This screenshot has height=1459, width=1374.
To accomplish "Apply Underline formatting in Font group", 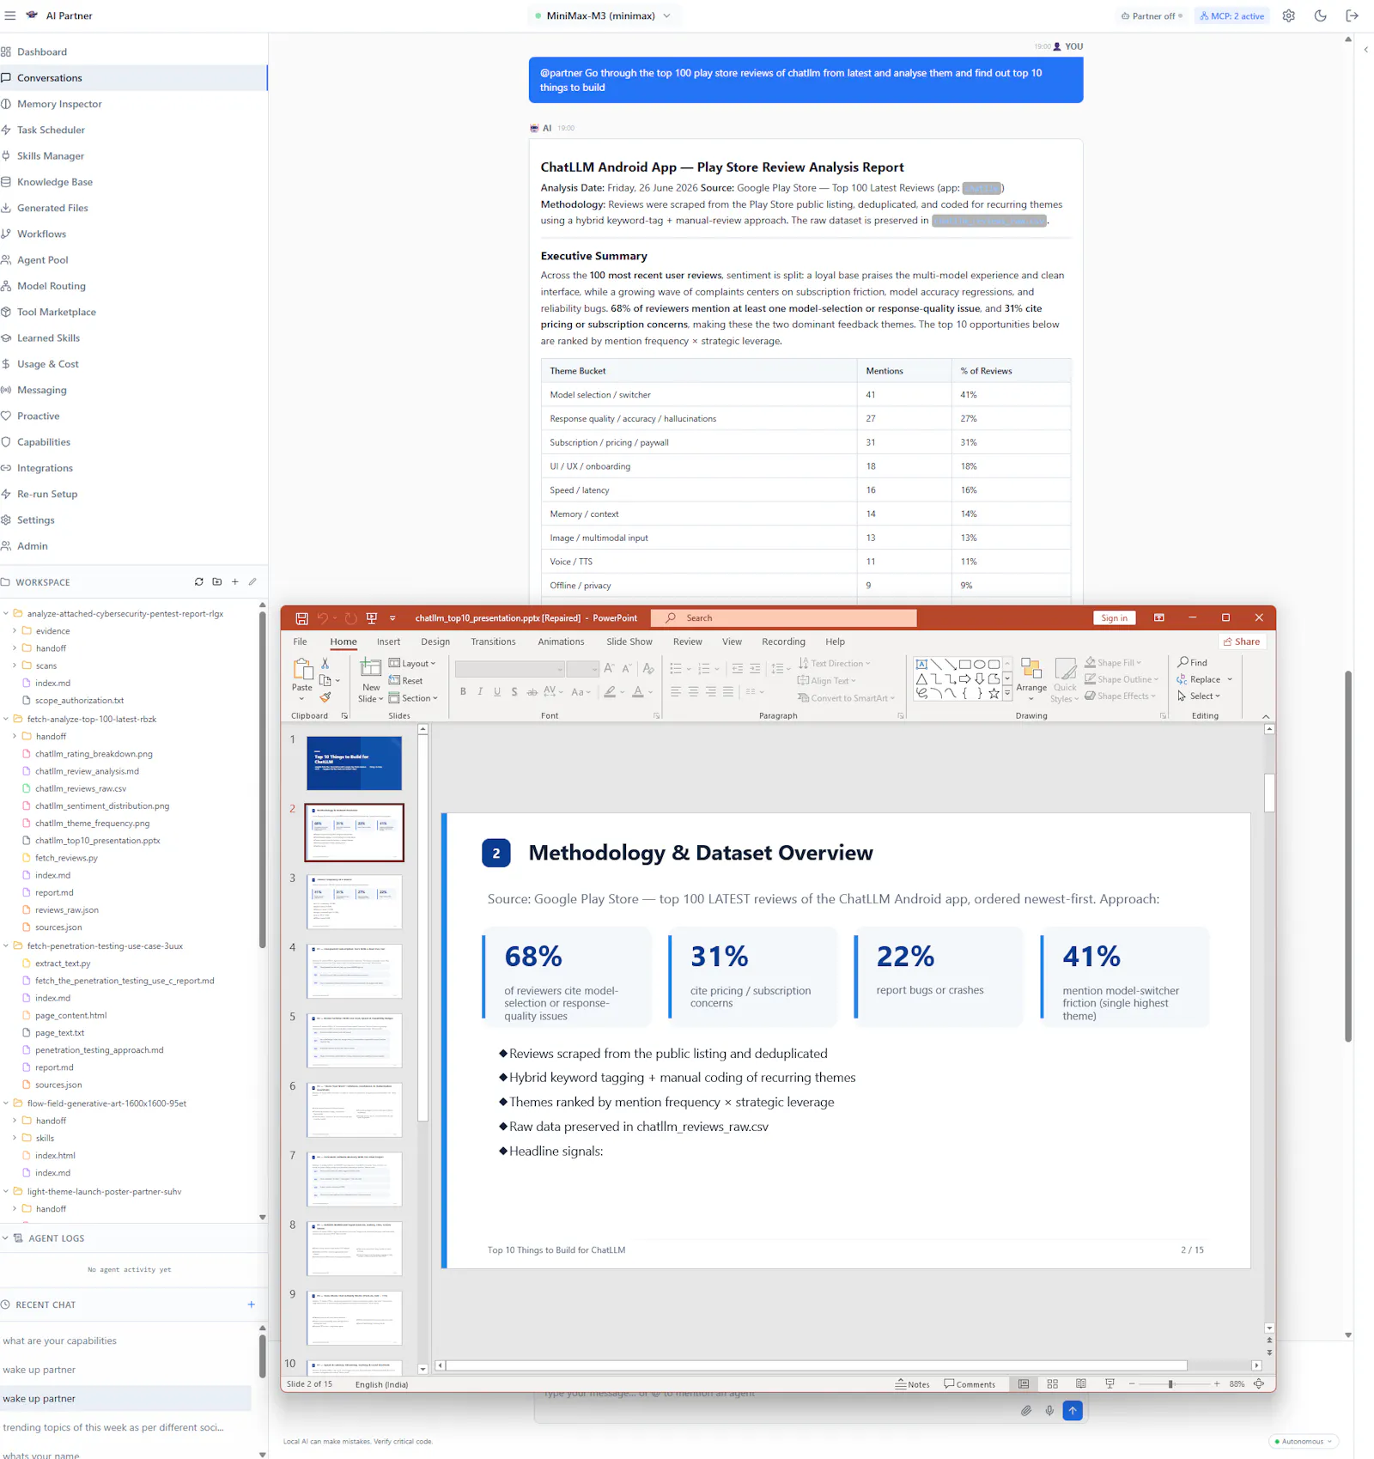I will tap(497, 692).
